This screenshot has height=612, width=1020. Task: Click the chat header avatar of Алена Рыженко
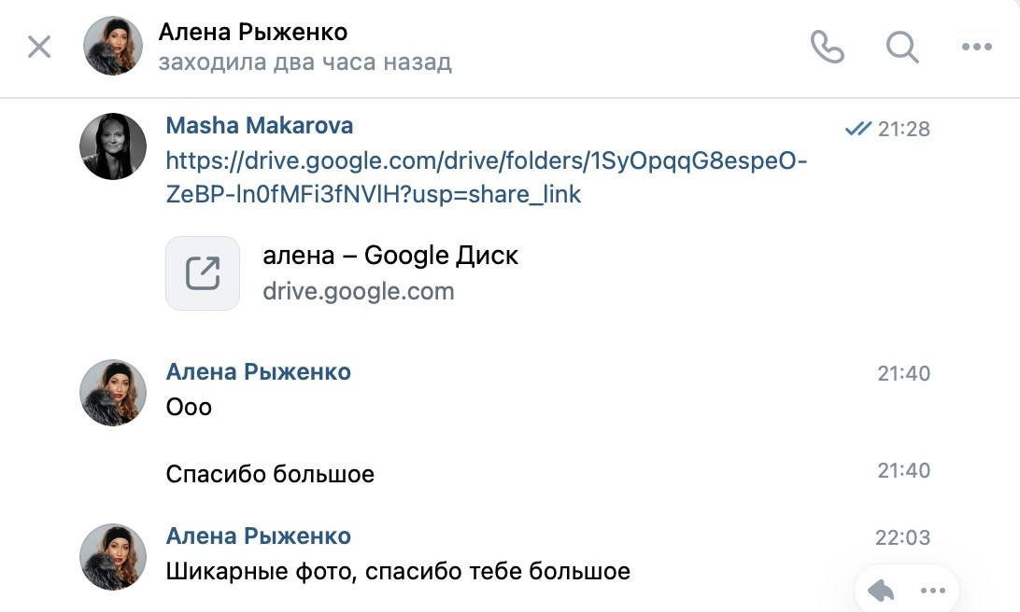[112, 47]
